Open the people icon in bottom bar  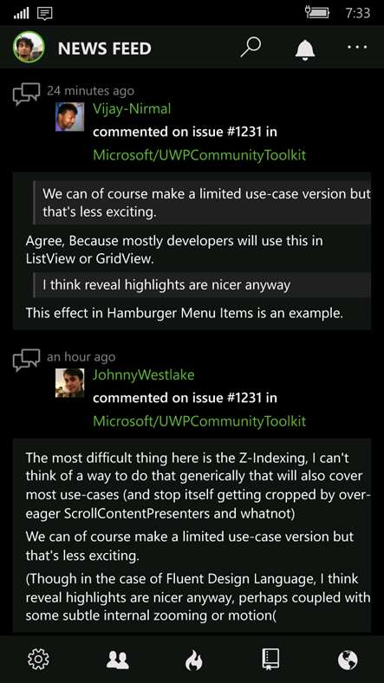[118, 660]
